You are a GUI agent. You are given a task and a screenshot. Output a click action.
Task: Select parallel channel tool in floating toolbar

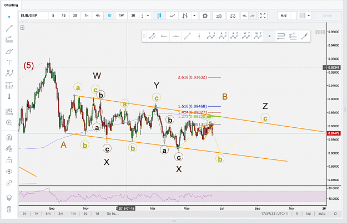pyautogui.click(x=152, y=36)
